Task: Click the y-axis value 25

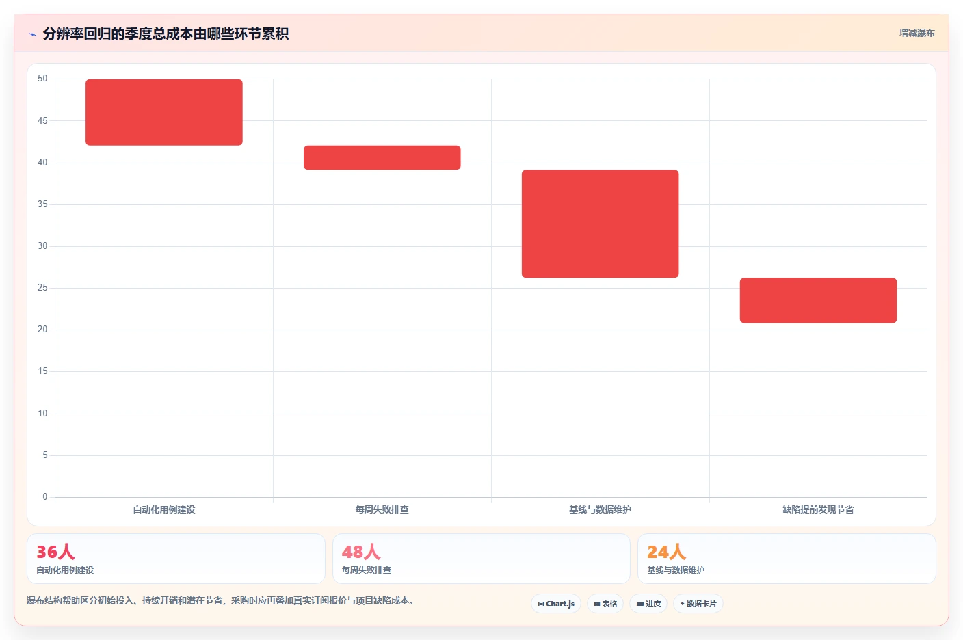Action: point(42,288)
